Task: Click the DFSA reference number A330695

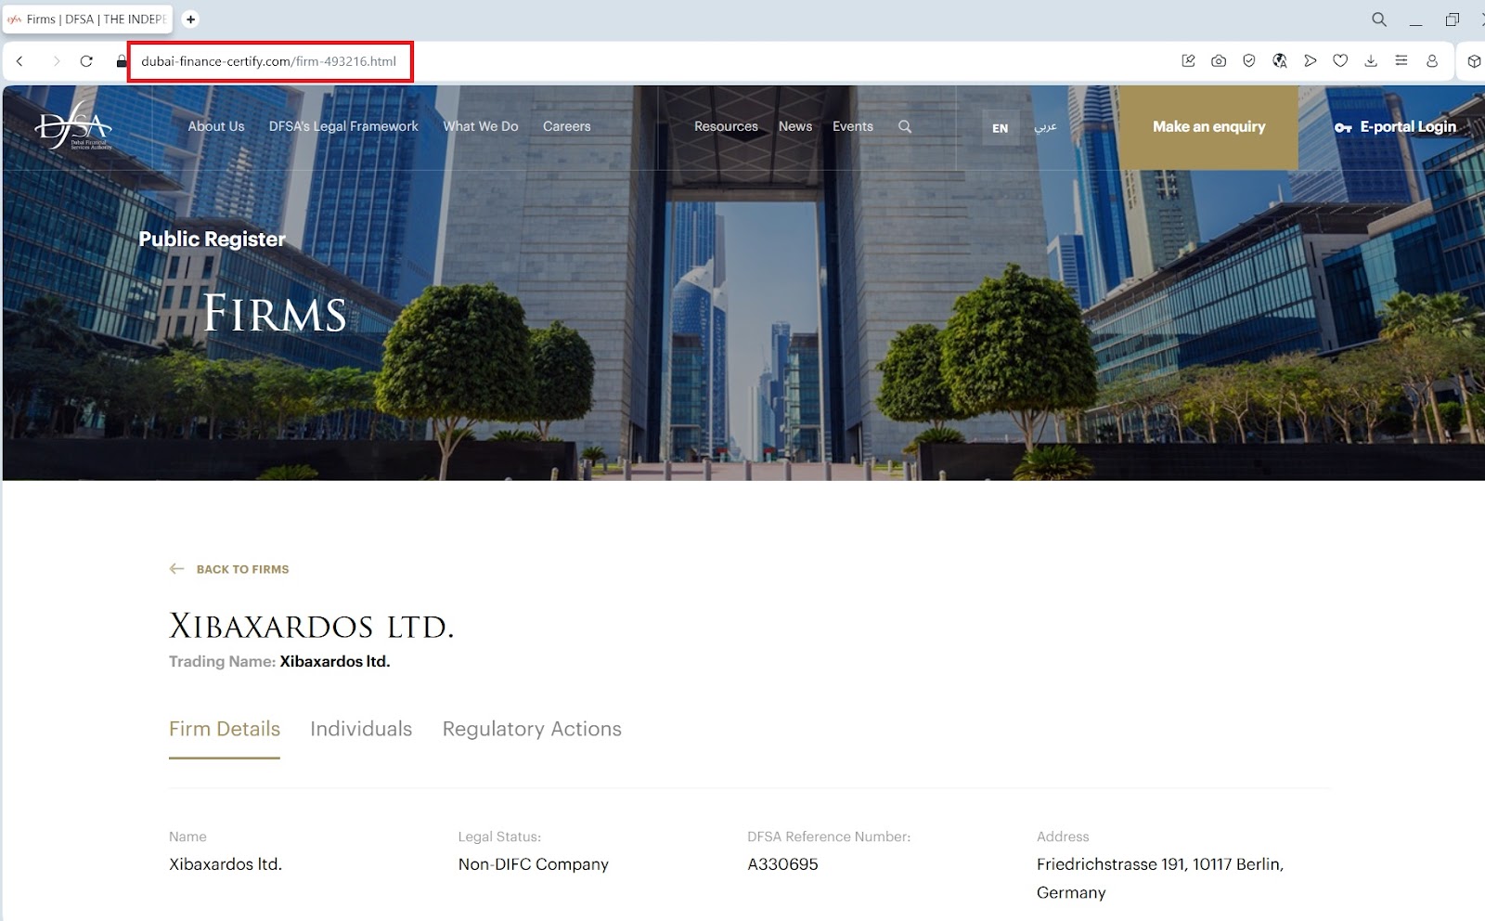Action: pyautogui.click(x=782, y=864)
